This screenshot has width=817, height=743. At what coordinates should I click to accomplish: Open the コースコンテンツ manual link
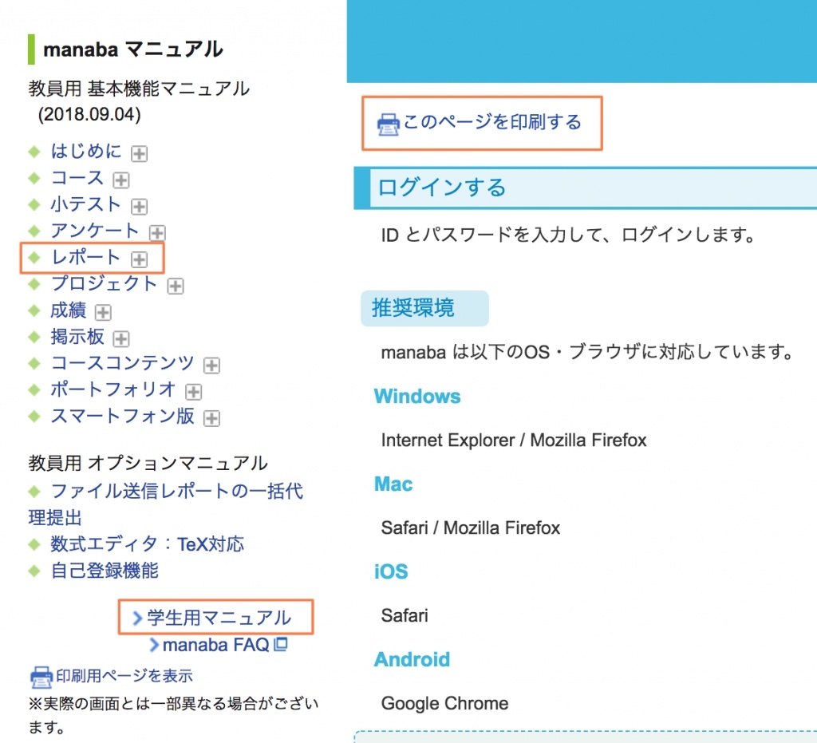(122, 363)
